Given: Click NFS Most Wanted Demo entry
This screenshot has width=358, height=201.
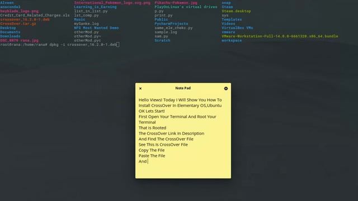Looking at the screenshot, I should pos(96,28).
